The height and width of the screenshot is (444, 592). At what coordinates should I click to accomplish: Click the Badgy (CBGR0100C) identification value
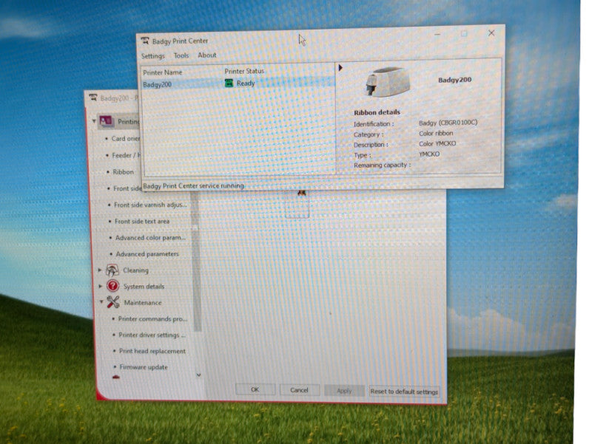tap(448, 123)
